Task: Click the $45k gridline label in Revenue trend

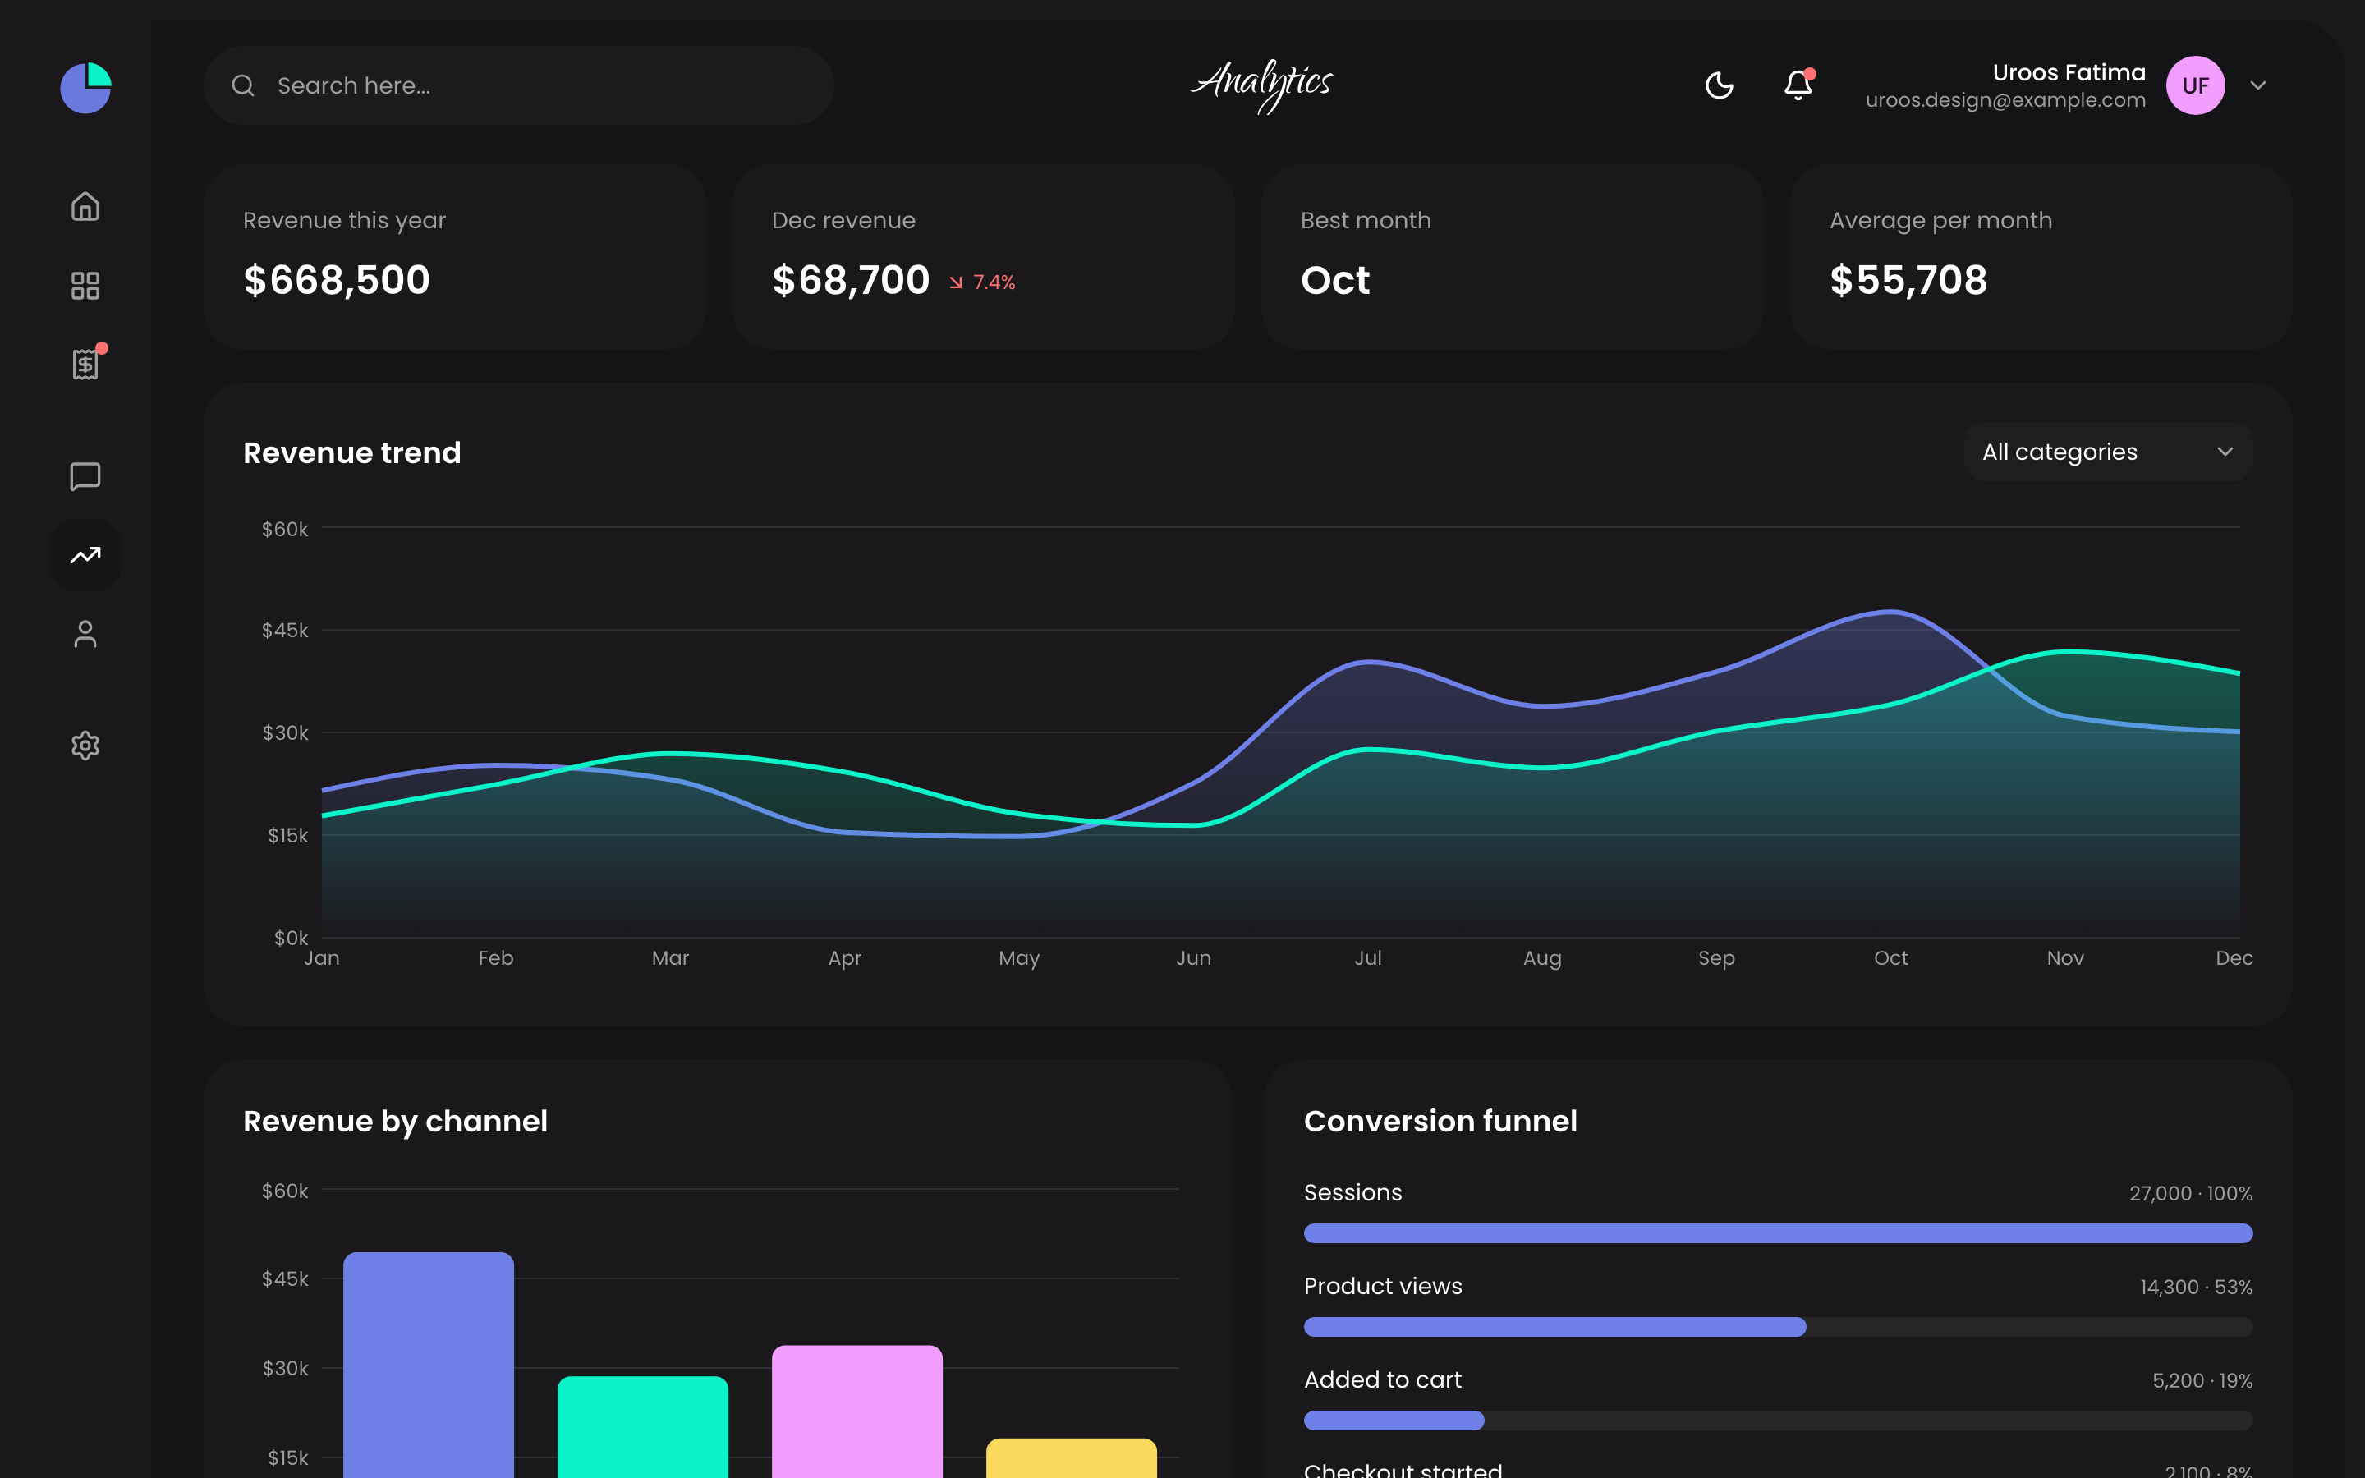Action: click(x=284, y=631)
